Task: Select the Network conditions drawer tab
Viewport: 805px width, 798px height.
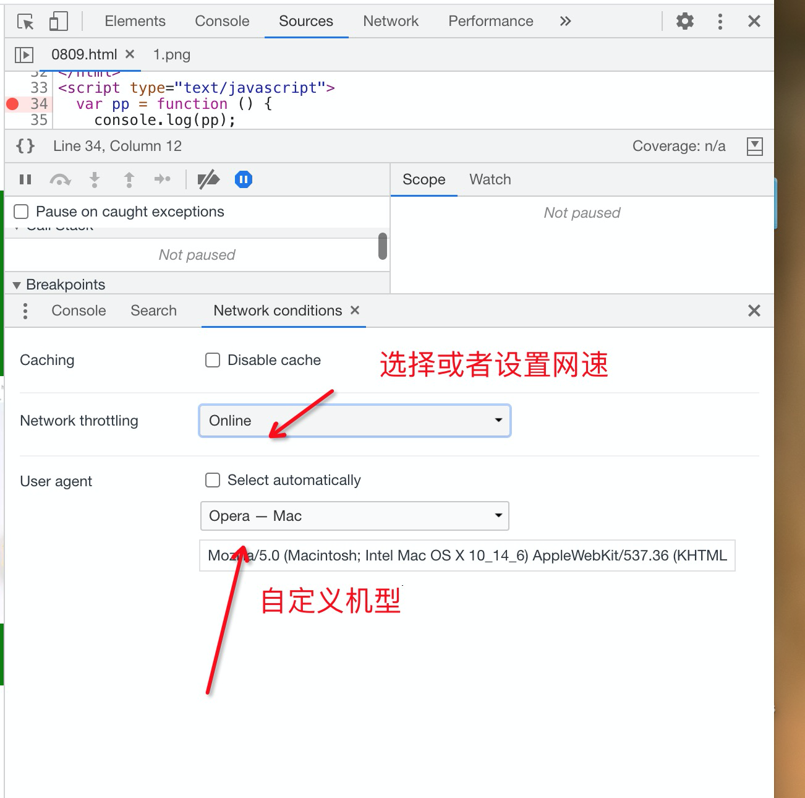Action: [278, 311]
